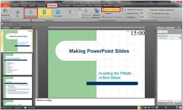Image resolution: width=183 pixels, height=110 pixels.
Task: Move down one row in the animation gallery
Action: coord(80,13)
